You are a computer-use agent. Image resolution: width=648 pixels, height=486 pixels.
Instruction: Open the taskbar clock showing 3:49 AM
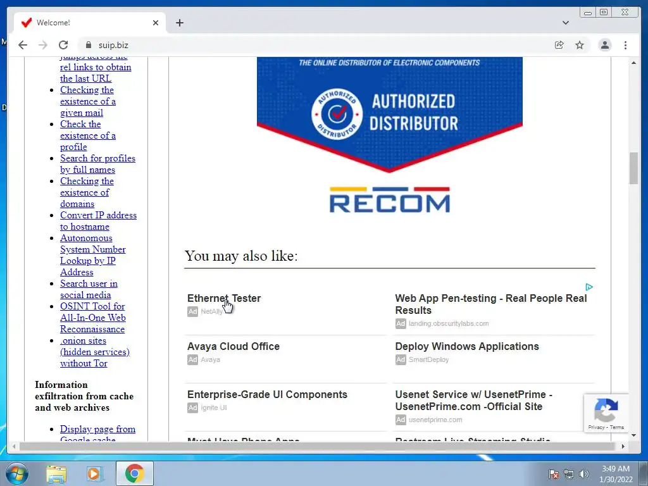[x=616, y=474]
